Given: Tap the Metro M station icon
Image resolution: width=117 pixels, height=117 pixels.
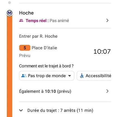Looking at the screenshot, I should tap(9, 13).
